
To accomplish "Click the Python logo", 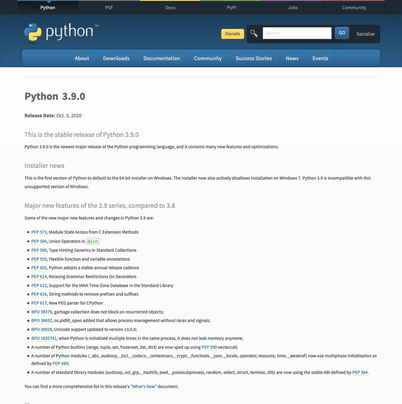I will click(61, 33).
